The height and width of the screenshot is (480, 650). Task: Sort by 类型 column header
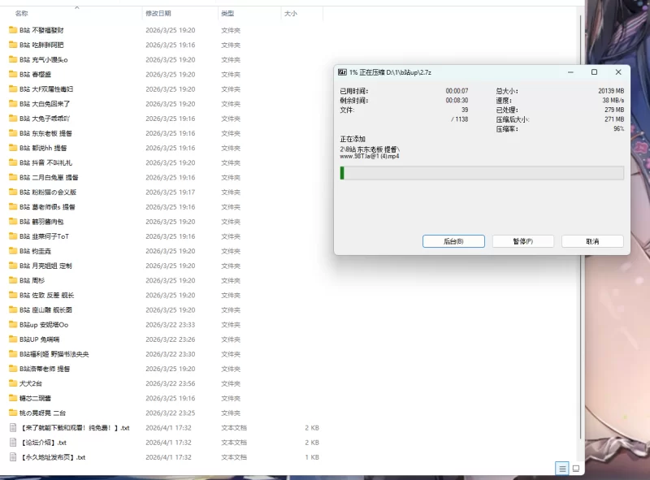pos(227,13)
